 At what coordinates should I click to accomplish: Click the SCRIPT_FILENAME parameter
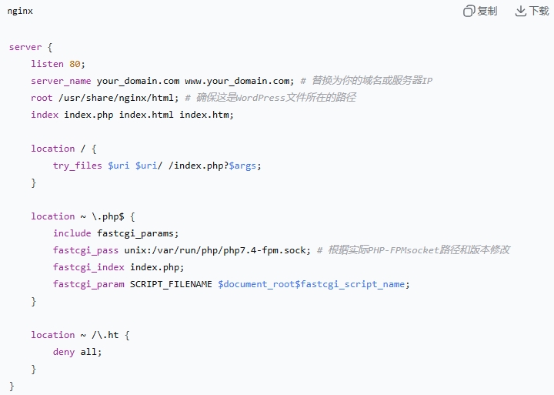[x=171, y=284]
